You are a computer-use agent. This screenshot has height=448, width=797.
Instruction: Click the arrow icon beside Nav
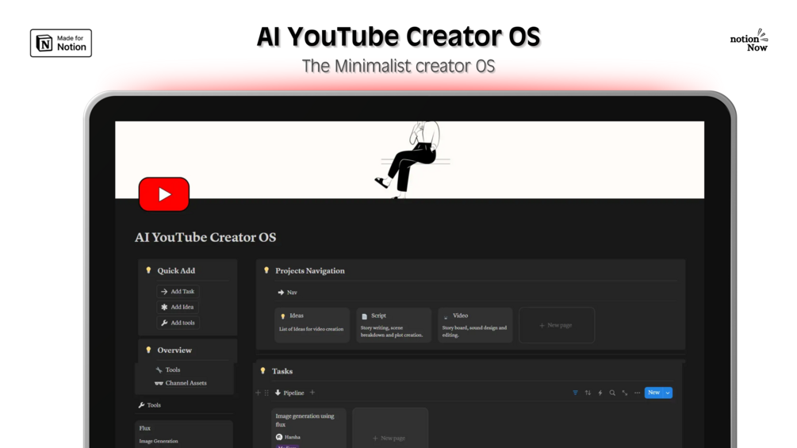[281, 292]
